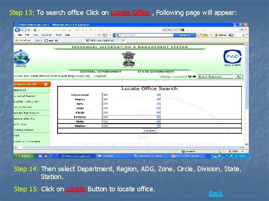269x201 pixels.
Task: Click the Logout link
Action: [x=100, y=76]
